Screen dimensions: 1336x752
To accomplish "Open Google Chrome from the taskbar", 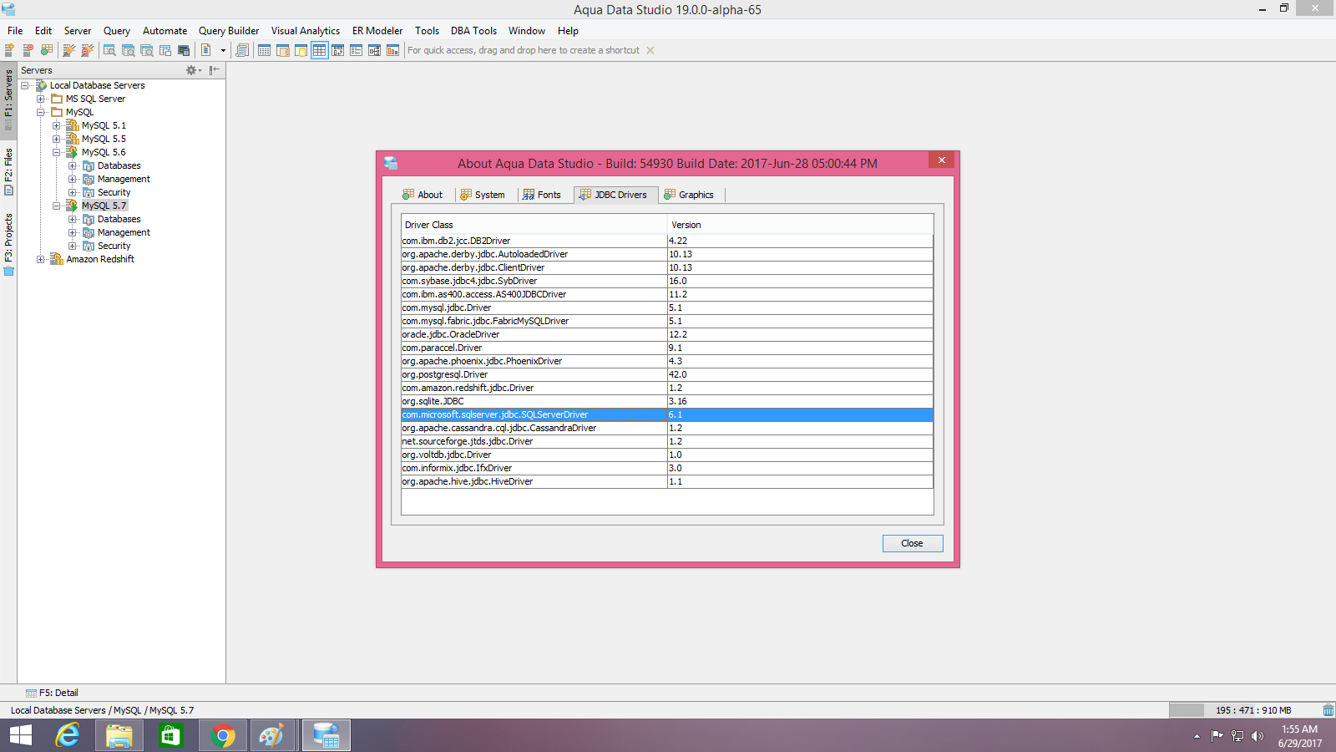I will click(223, 735).
